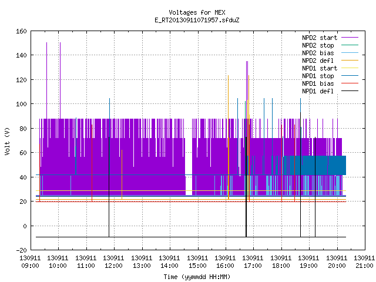The height and width of the screenshot is (282, 376).
Task: Click the x-axis tick label 130911 16:00
Action: click(x=225, y=262)
